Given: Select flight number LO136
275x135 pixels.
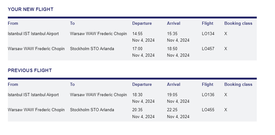Looking at the screenshot, I should pyautogui.click(x=208, y=95).
